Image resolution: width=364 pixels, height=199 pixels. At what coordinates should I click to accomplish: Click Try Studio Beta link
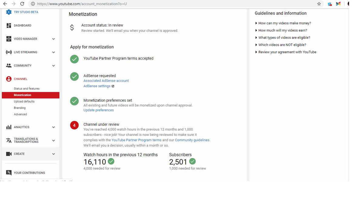click(x=26, y=12)
